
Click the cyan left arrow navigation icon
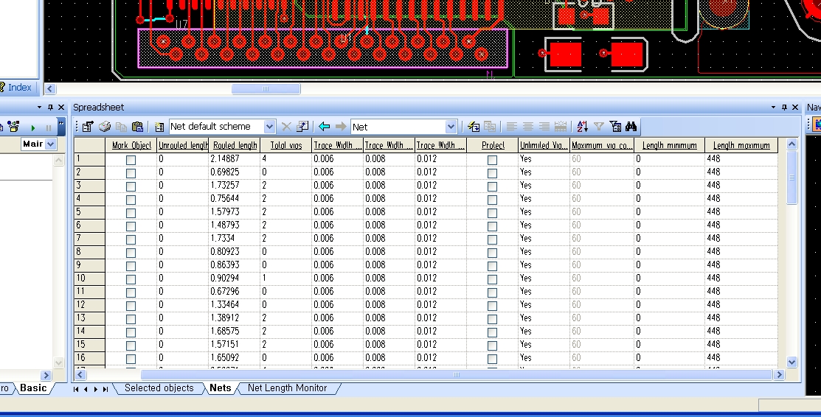point(324,127)
